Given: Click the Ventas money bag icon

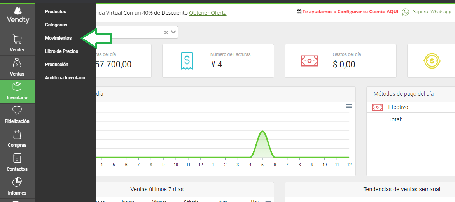Looking at the screenshot, I should (17, 63).
